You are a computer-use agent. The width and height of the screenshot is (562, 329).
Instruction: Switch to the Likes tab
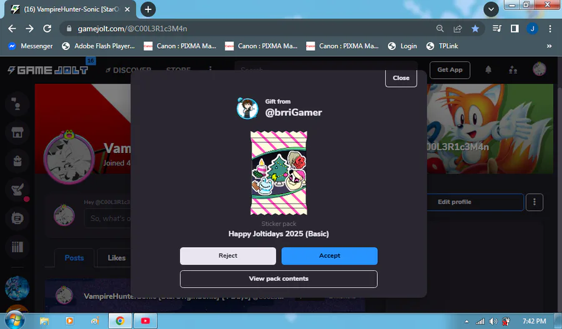pyautogui.click(x=117, y=258)
